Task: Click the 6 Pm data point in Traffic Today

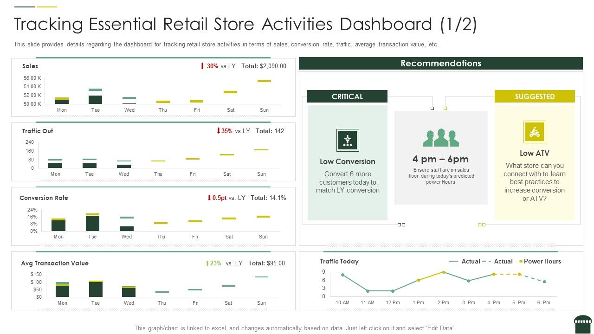Action: point(544,282)
